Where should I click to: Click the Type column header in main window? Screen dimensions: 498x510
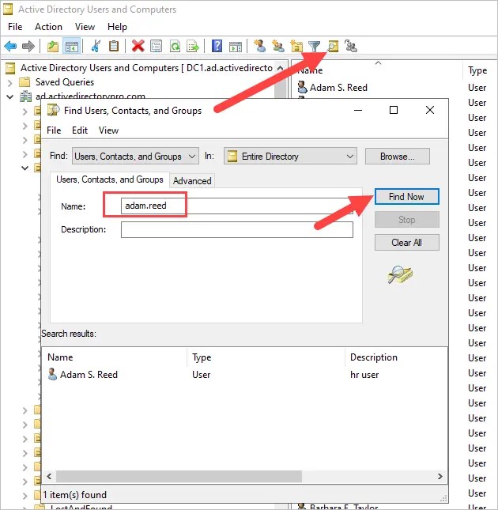point(477,70)
